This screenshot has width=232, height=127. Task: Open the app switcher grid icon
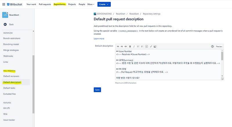pyautogui.click(x=4, y=4)
